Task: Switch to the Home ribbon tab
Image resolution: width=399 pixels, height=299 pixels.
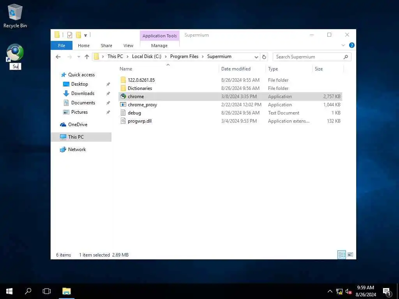Action: point(84,46)
